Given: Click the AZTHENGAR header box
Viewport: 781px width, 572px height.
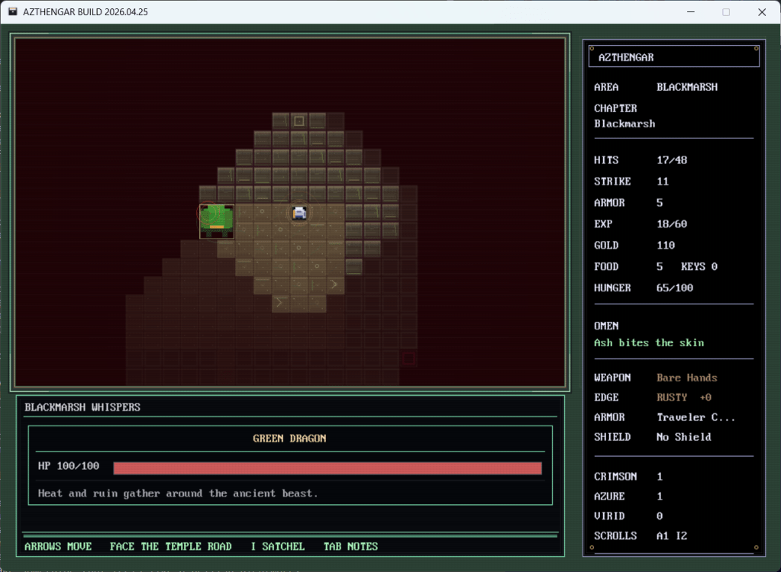Looking at the screenshot, I should (x=673, y=56).
